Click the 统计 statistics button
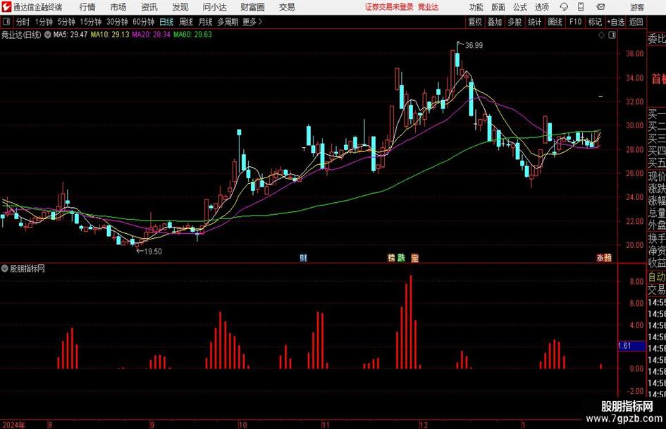Image resolution: width=666 pixels, height=429 pixels. point(534,22)
